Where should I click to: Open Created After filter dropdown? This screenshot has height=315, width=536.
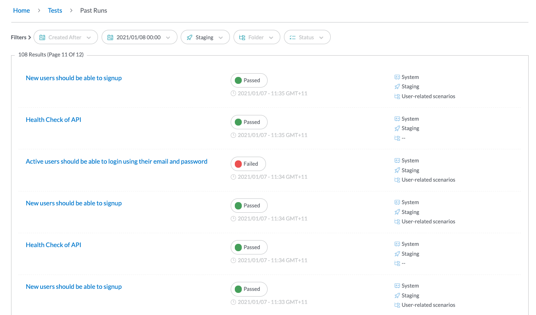point(66,37)
